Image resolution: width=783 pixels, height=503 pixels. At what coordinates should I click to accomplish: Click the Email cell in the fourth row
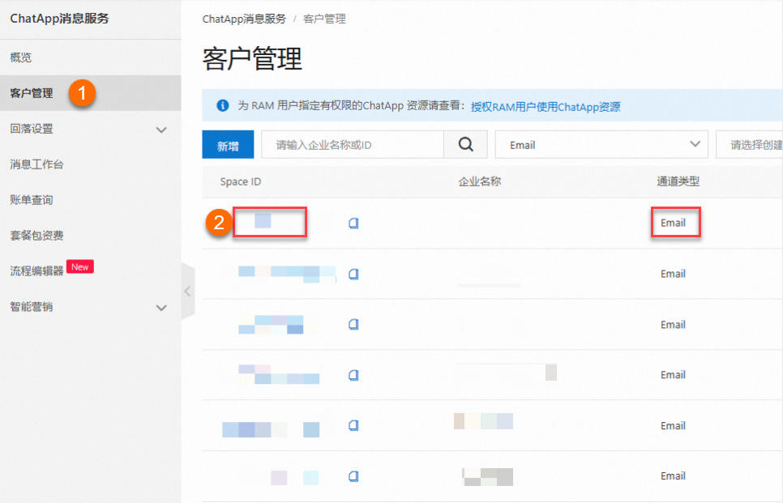(x=673, y=375)
